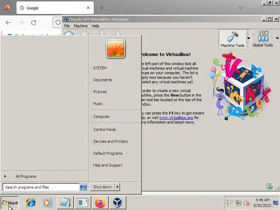The image size is (280, 210).
Task: Go back in Firefox browser
Action: [x=8, y=23]
